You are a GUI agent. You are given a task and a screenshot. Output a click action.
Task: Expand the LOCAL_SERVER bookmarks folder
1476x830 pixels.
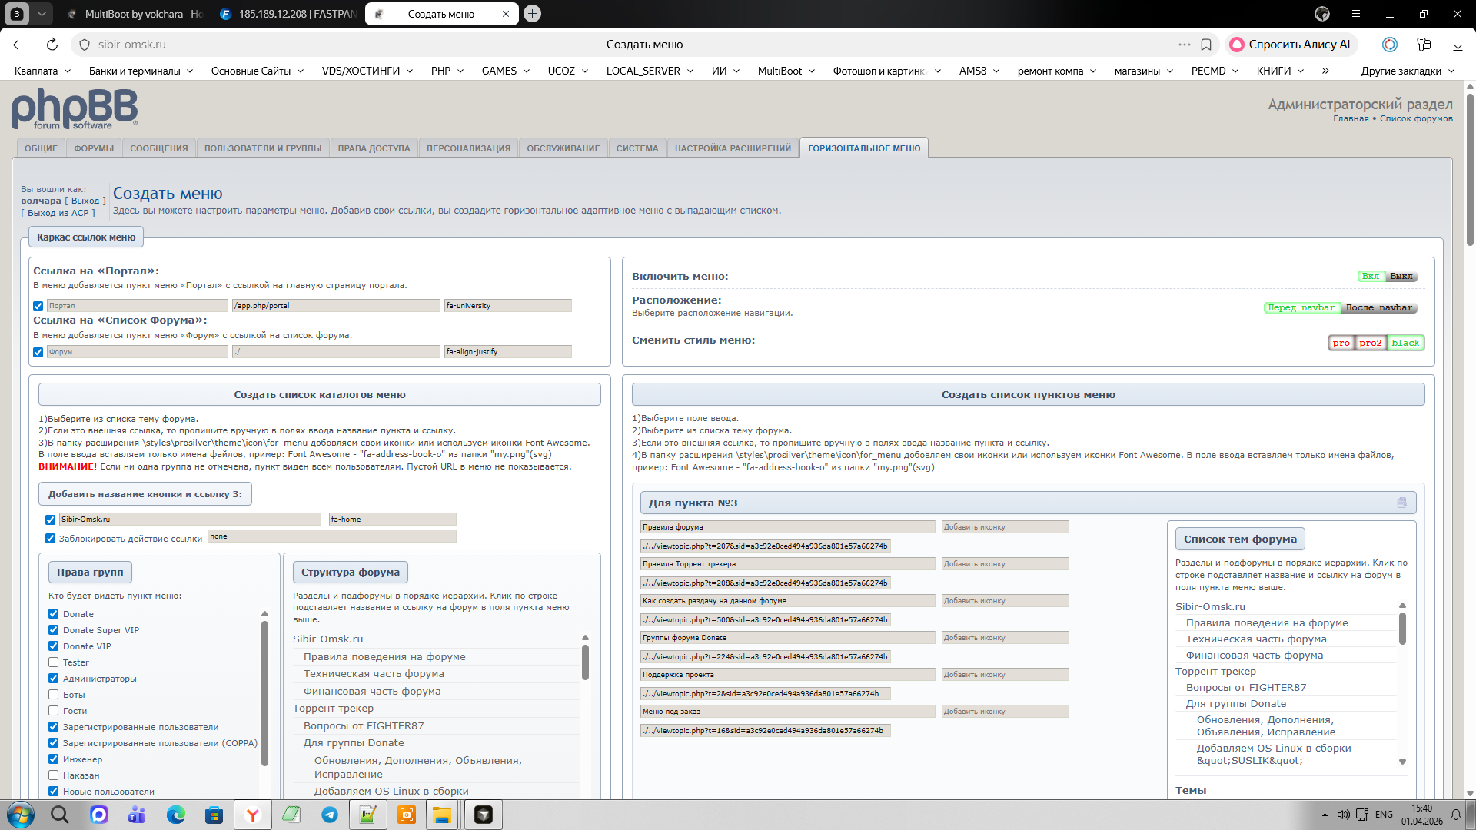pos(650,71)
